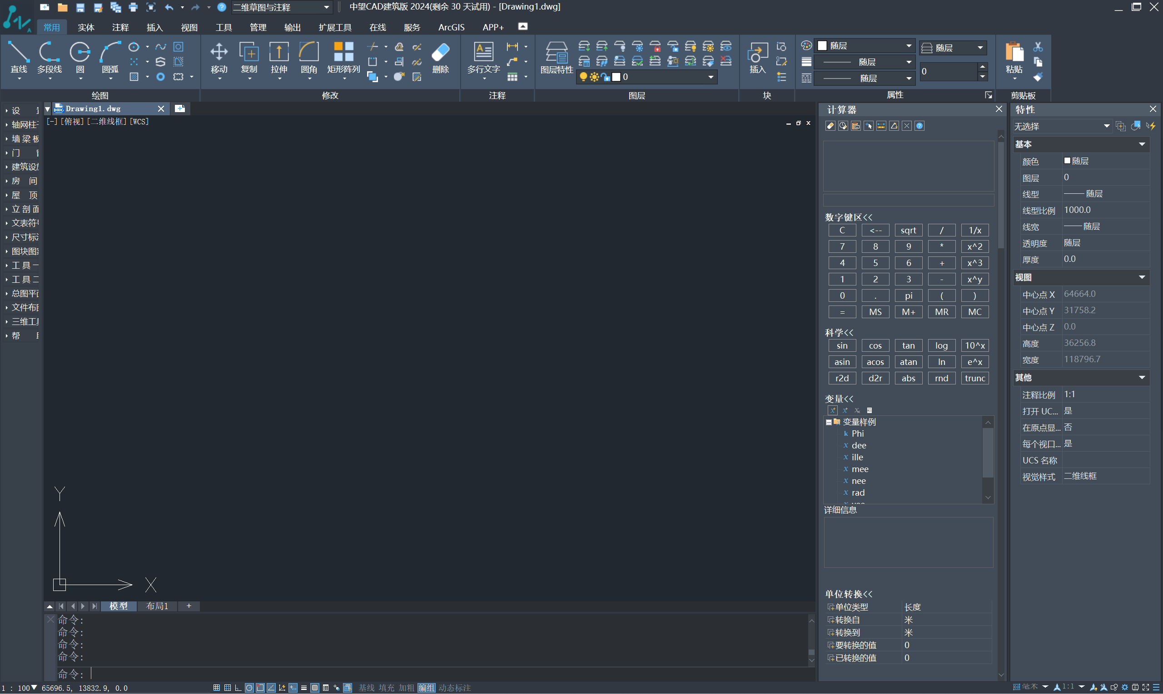Collapse the 其他 section in 特性
This screenshot has width=1163, height=694.
coord(1142,377)
